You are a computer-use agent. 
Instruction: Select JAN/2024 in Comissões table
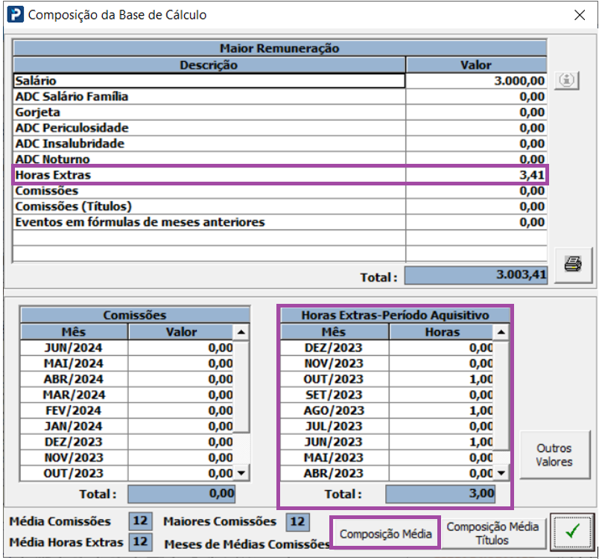pos(74,426)
